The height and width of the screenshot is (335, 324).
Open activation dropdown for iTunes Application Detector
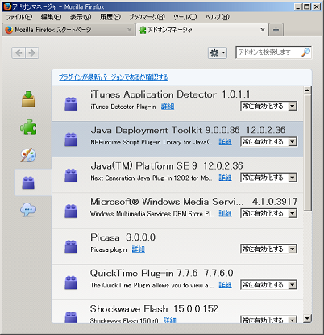click(x=268, y=106)
